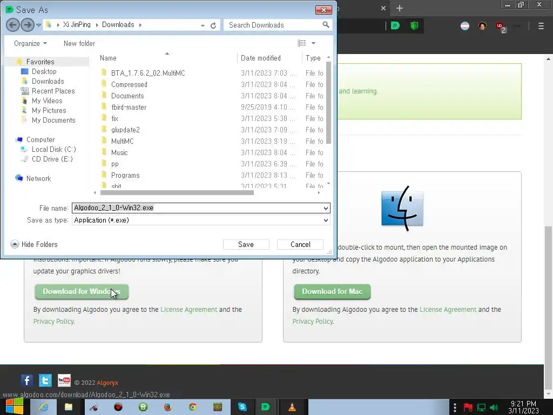Click the search magnifier icon
Image resolution: width=553 pixels, height=415 pixels.
(x=326, y=25)
